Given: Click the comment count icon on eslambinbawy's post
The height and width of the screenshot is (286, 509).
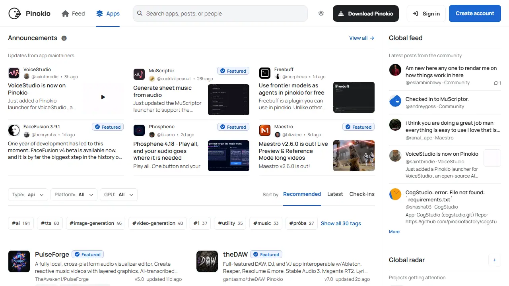Looking at the screenshot, I should [497, 83].
